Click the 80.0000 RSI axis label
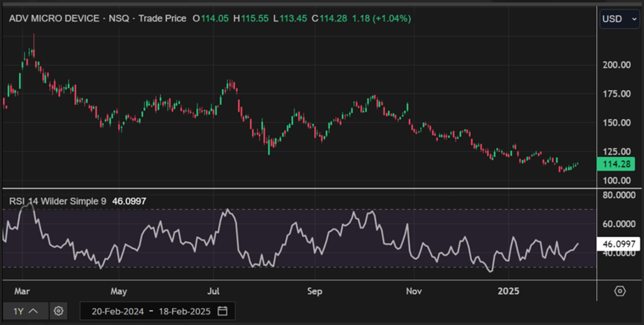Viewport: 644px width, 325px height. click(x=619, y=196)
